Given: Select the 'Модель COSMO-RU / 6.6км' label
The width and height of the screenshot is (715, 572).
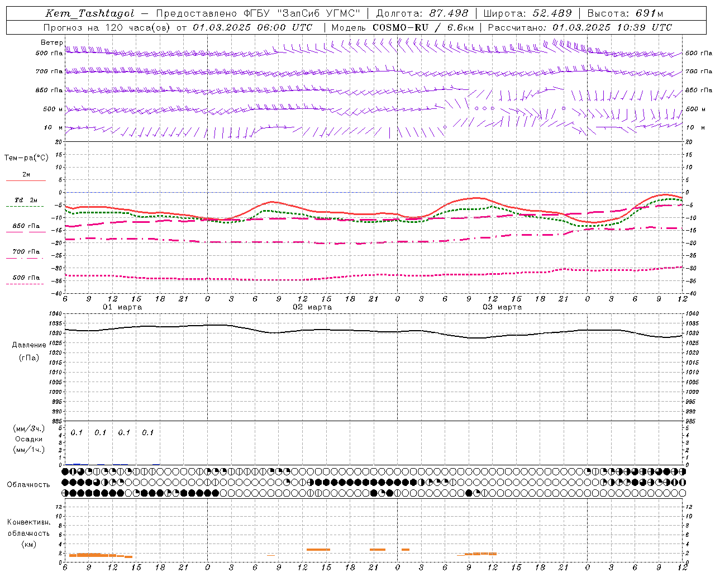Looking at the screenshot, I should 403,27.
